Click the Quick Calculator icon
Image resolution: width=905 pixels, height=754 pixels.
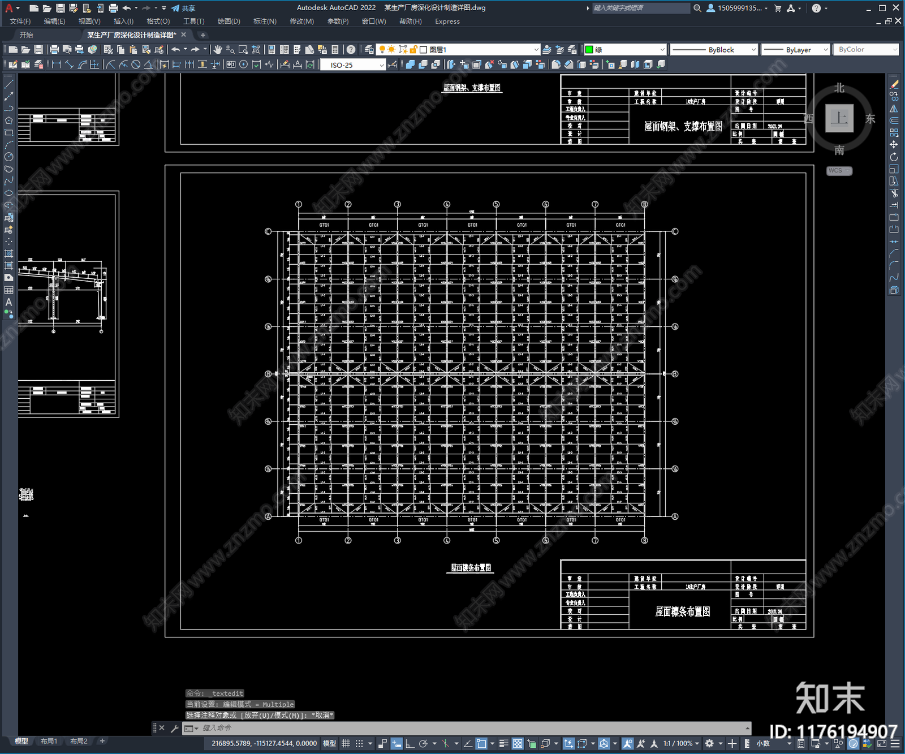click(335, 50)
